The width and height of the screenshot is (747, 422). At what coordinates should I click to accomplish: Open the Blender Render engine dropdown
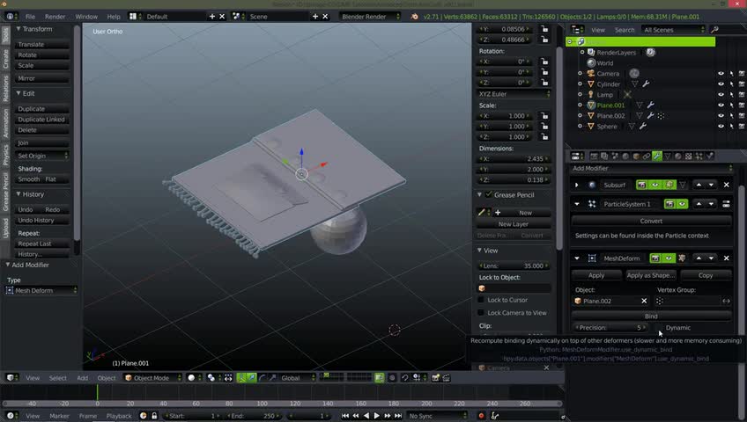click(x=370, y=17)
